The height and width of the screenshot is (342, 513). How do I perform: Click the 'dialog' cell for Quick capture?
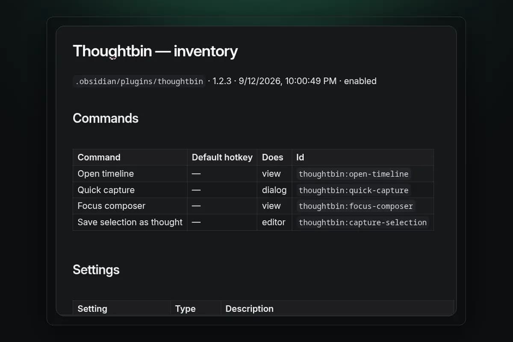(274, 190)
